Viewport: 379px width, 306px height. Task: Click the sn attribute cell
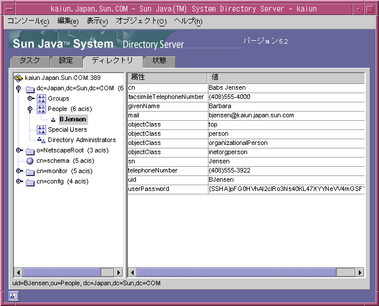(167, 161)
